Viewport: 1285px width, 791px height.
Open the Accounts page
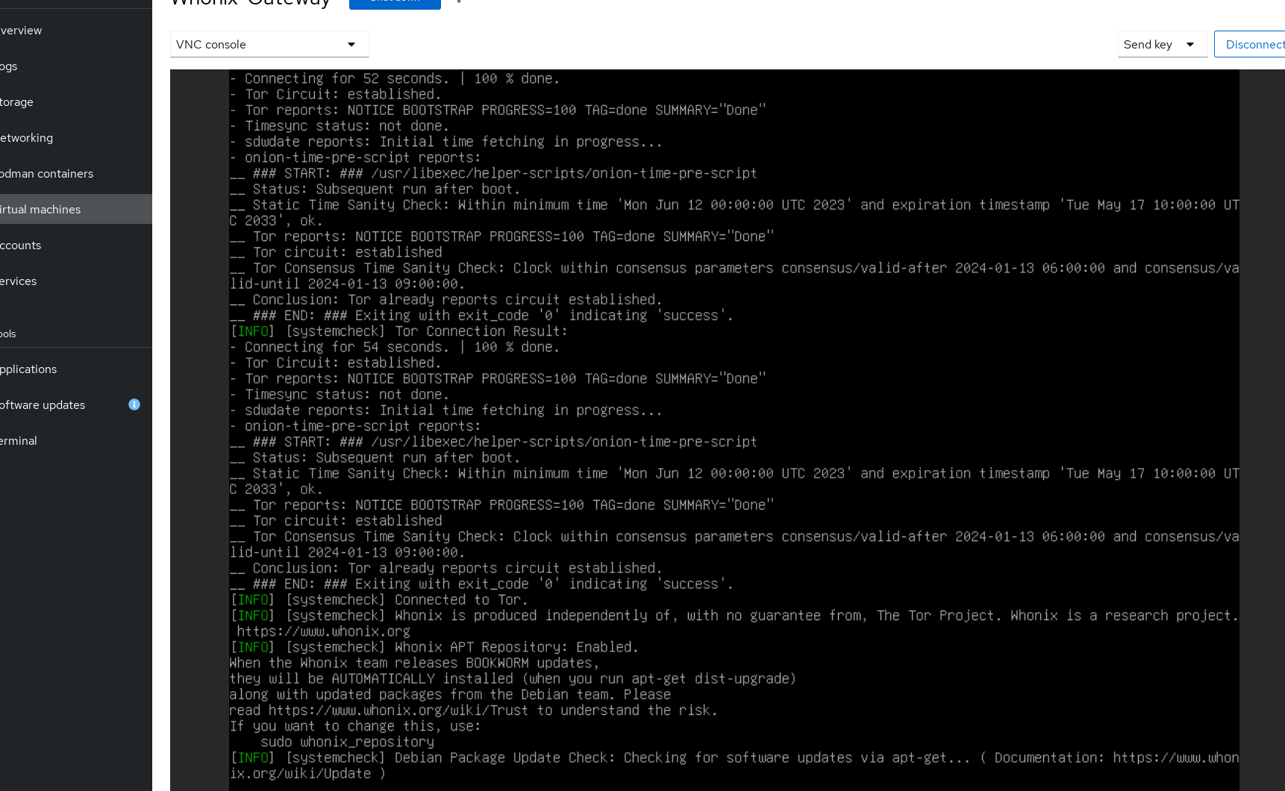tap(22, 246)
